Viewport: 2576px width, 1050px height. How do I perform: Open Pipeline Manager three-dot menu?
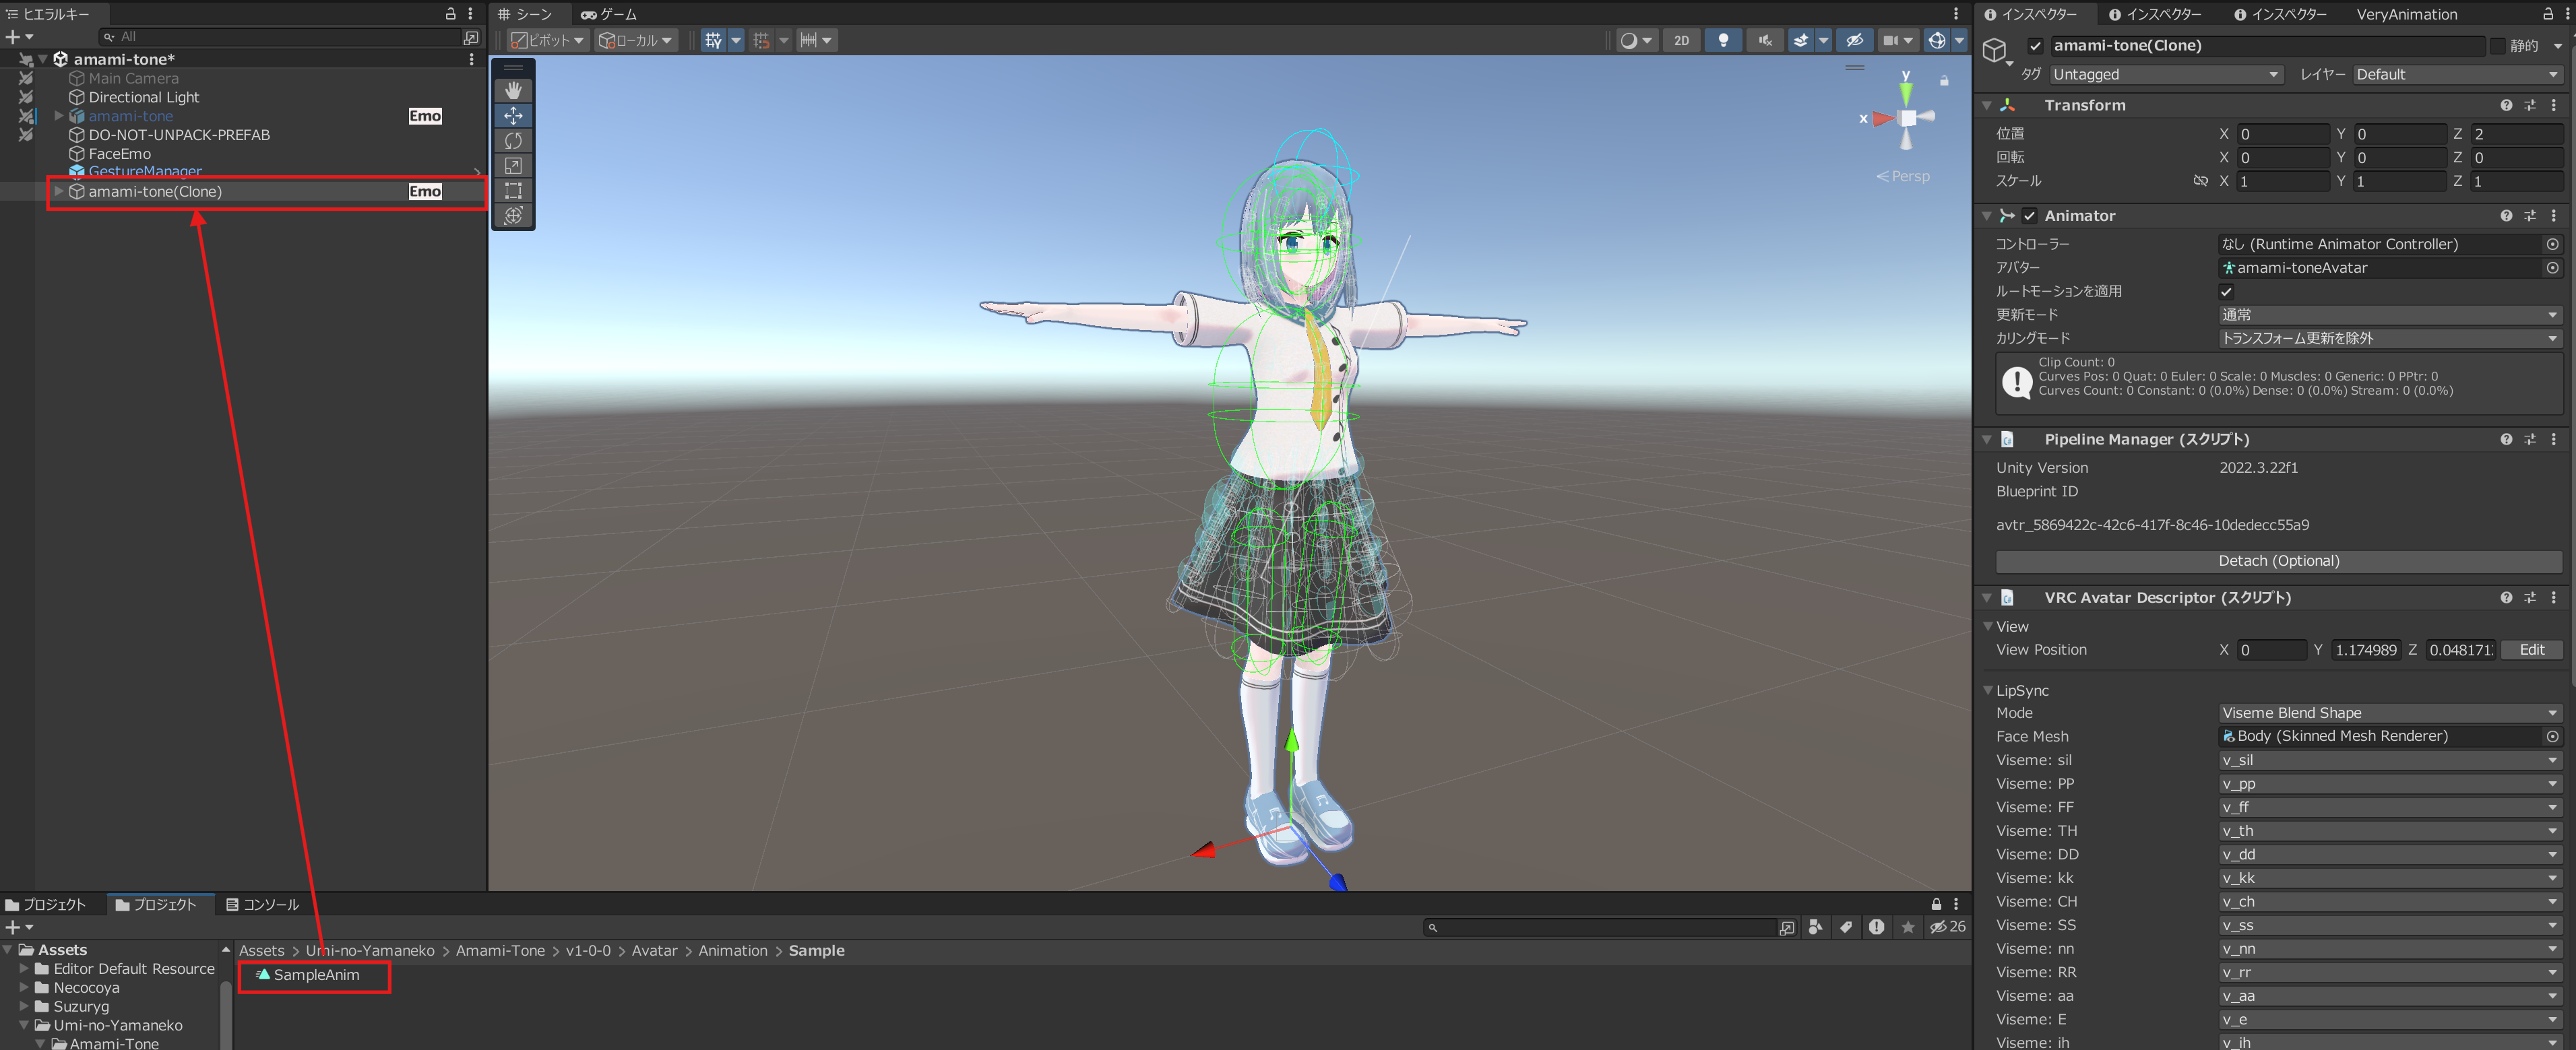click(2554, 439)
